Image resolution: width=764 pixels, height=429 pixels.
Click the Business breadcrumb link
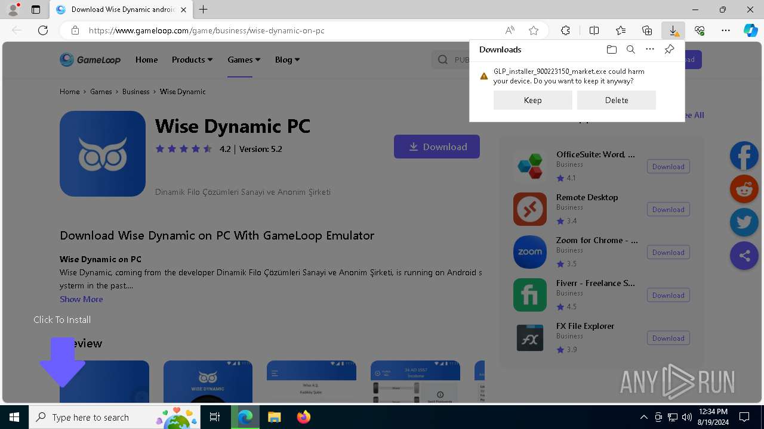[x=135, y=92]
